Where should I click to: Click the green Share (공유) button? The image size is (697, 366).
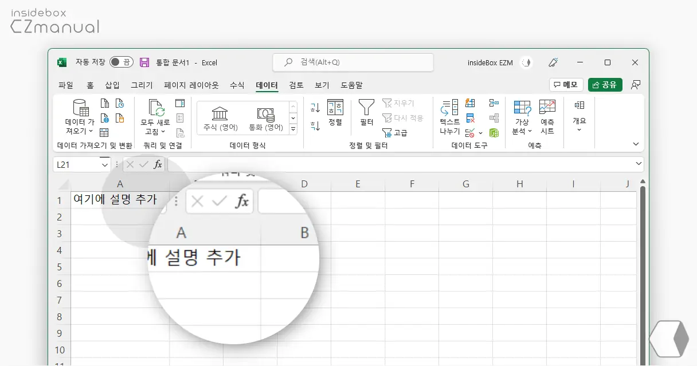click(605, 85)
